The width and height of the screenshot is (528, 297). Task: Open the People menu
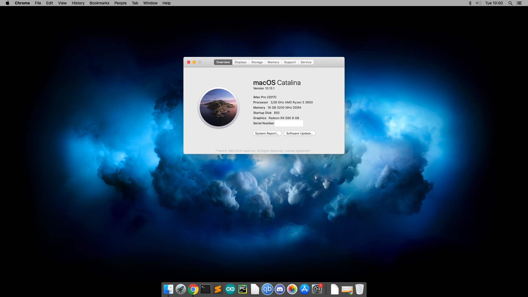click(x=120, y=3)
